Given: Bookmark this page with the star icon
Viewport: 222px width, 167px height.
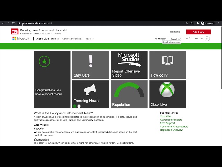Looking at the screenshot, I should [191, 23].
